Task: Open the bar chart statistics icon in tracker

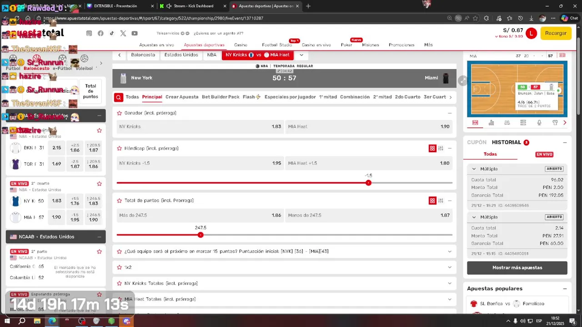Action: [491, 123]
